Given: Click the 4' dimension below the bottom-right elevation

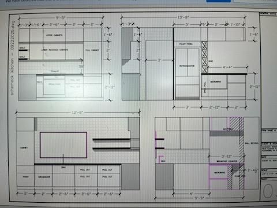Looking at the screenshot, I should pyautogui.click(x=191, y=194).
